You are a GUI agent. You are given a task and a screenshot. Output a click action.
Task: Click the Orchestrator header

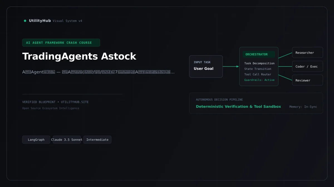(259, 54)
